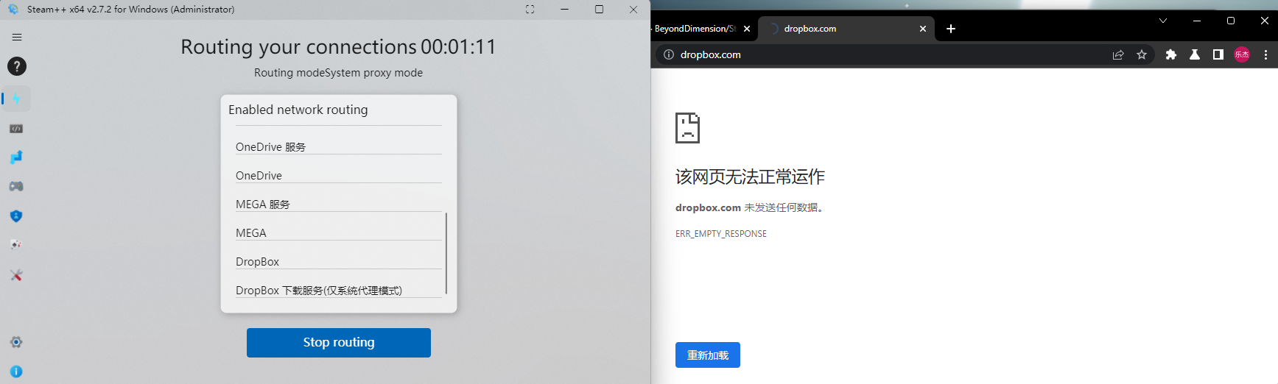Image resolution: width=1278 pixels, height=384 pixels.
Task: Click the black question mark help icon
Action: 17,66
